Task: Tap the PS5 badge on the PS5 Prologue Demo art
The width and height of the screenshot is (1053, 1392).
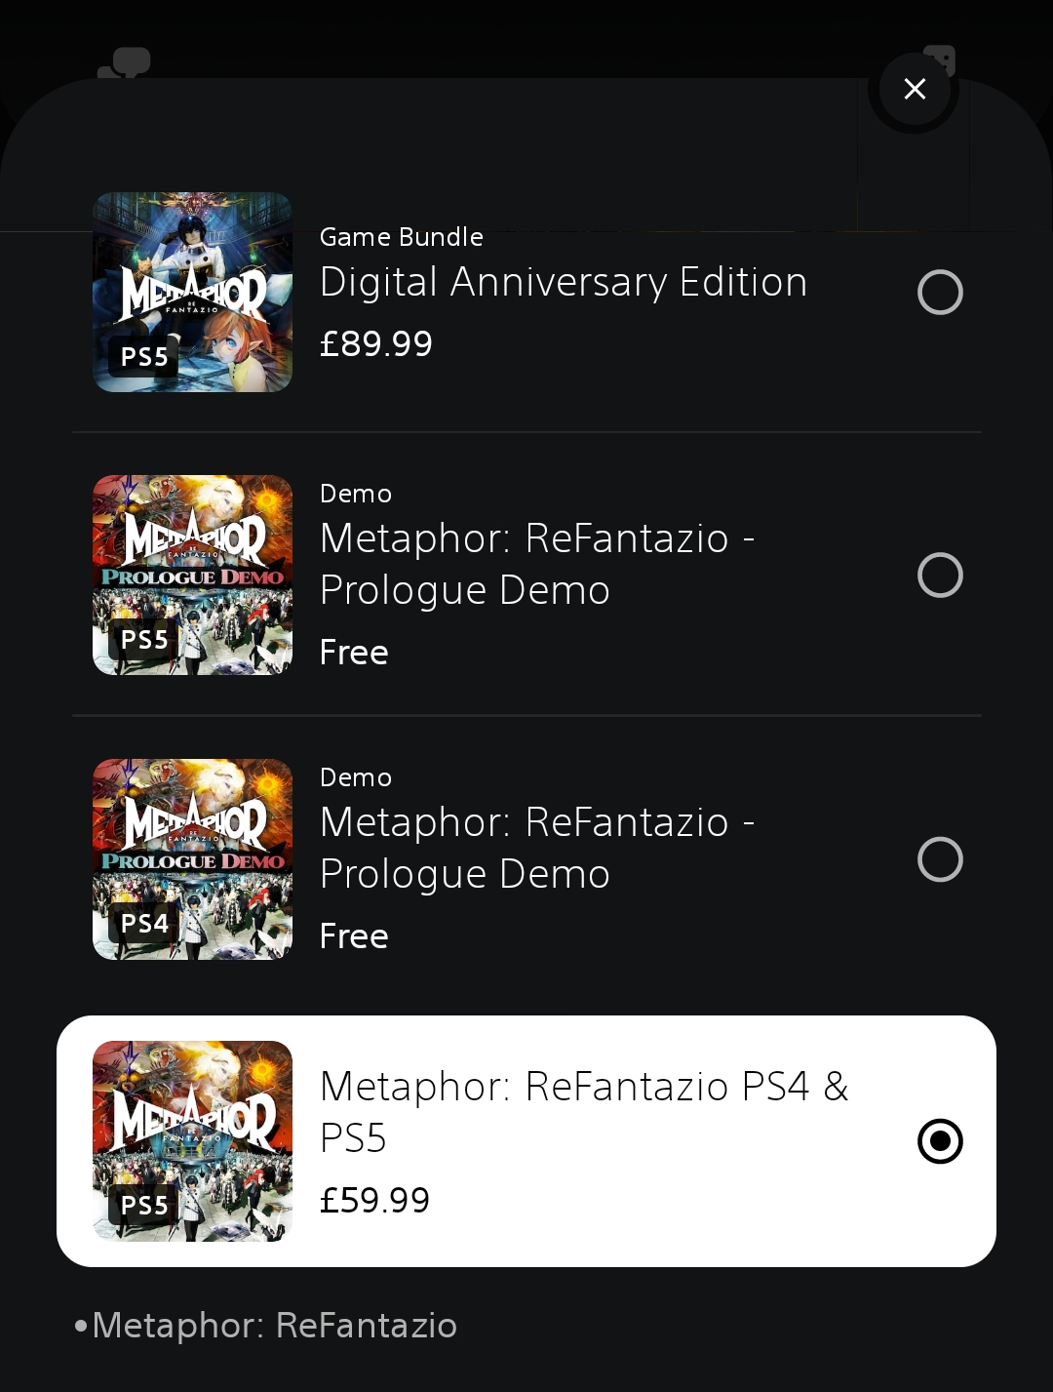Action: pyautogui.click(x=144, y=640)
